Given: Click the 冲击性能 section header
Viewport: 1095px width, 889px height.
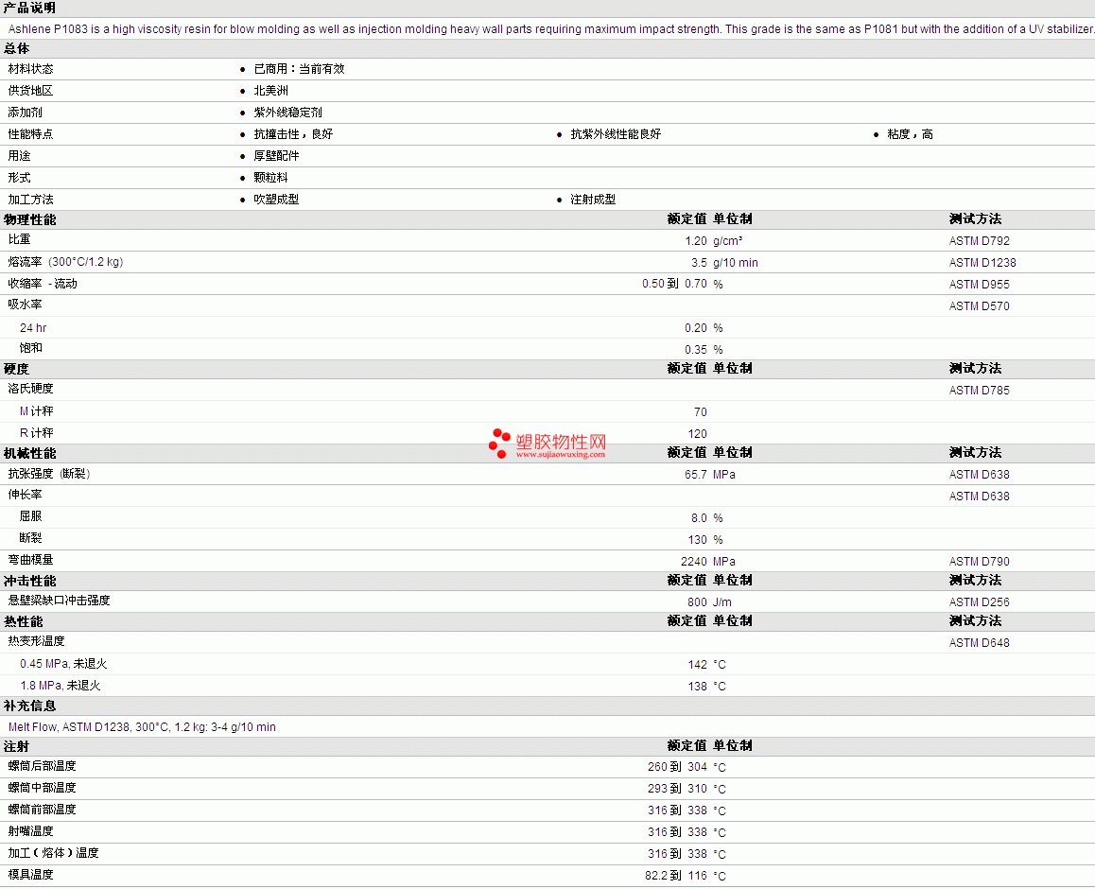Looking at the screenshot, I should tap(30, 581).
